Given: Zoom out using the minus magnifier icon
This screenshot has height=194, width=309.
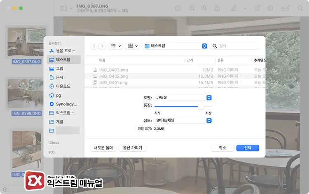Looking at the screenshot, I should click(x=192, y=8).
